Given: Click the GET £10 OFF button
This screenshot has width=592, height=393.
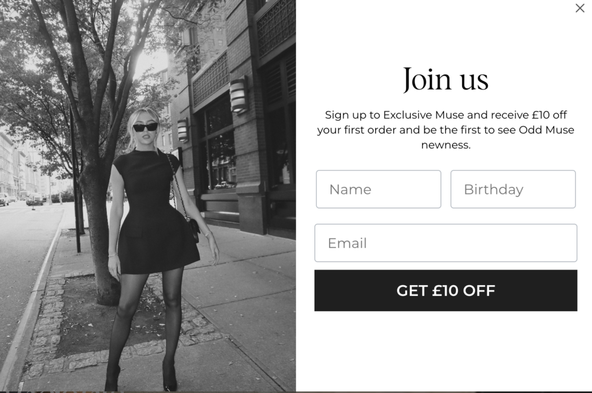Looking at the screenshot, I should tap(446, 290).
